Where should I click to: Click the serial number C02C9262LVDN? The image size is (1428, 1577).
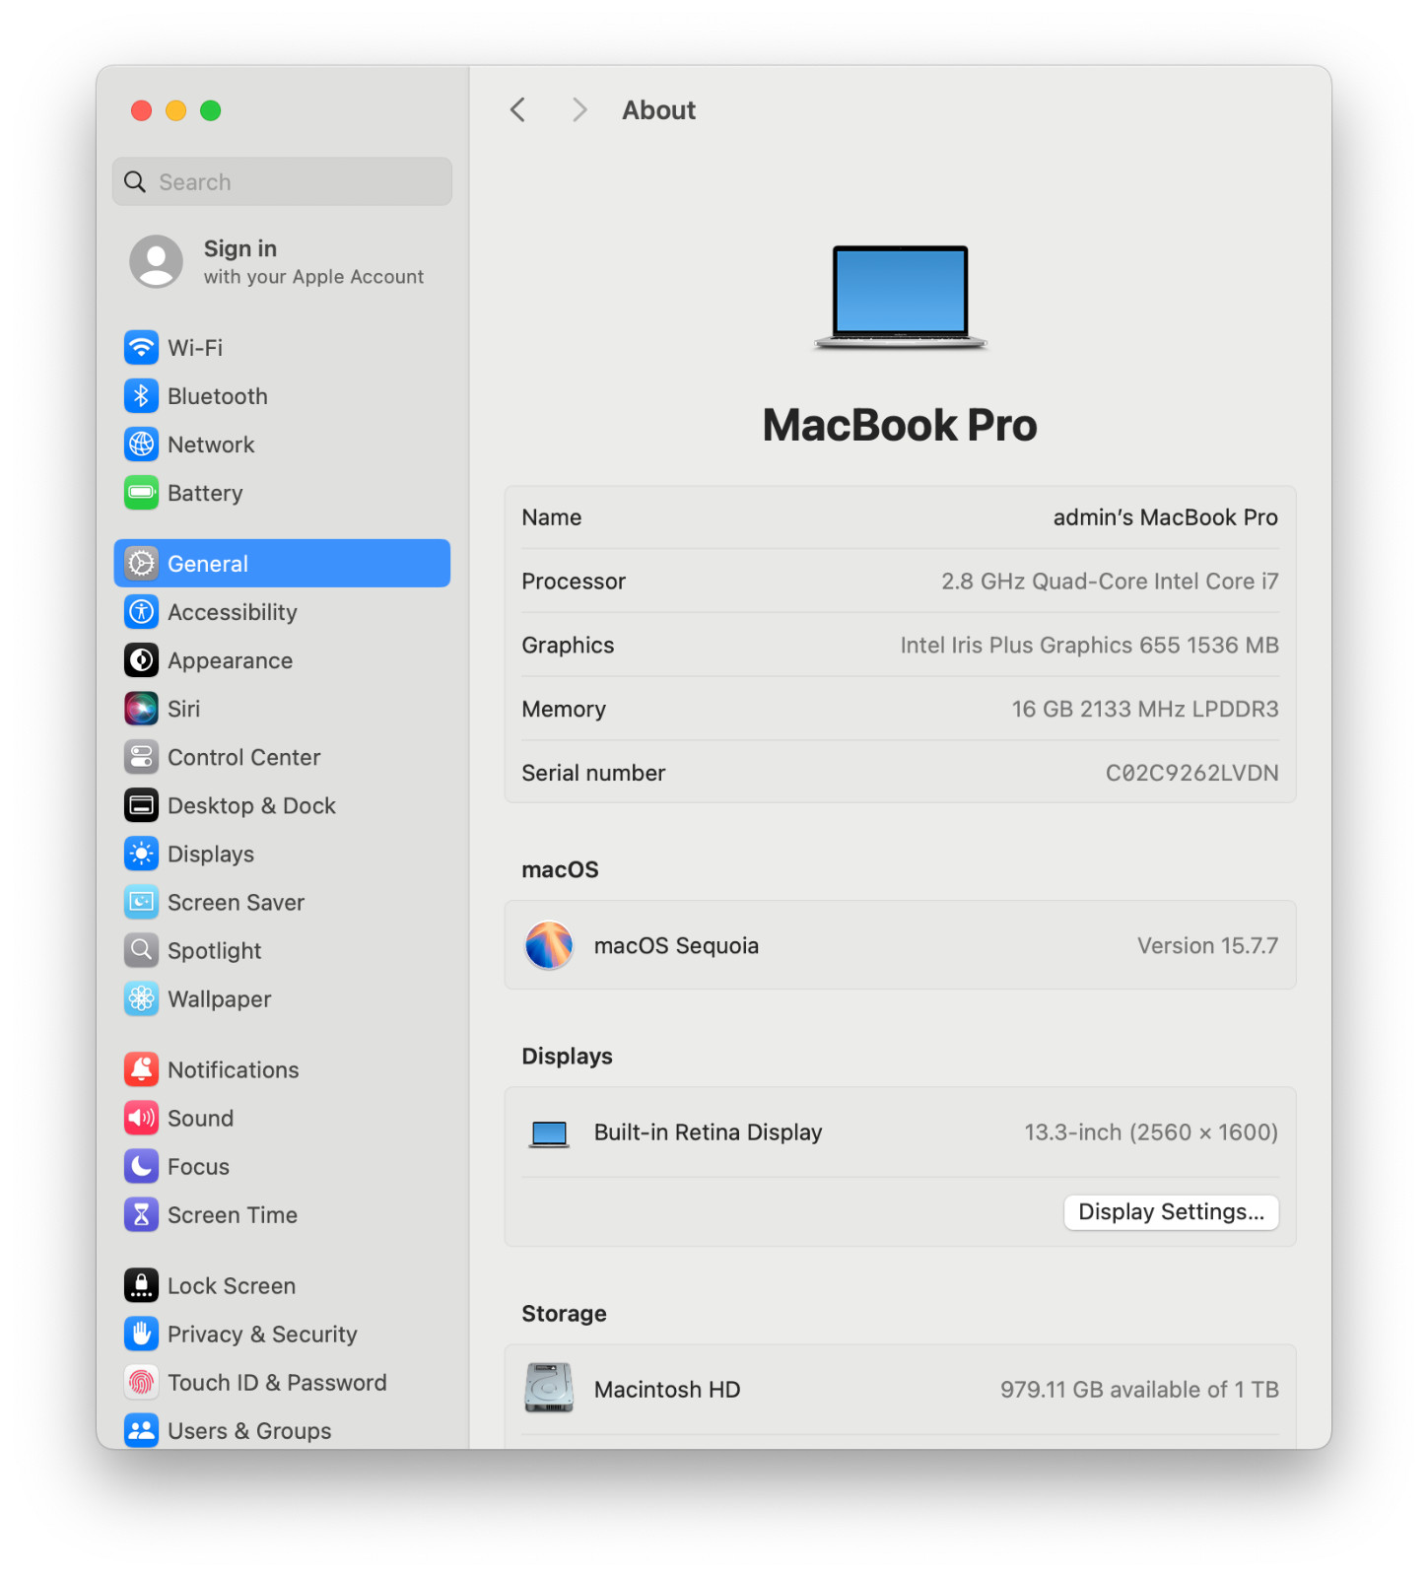coord(1191,773)
